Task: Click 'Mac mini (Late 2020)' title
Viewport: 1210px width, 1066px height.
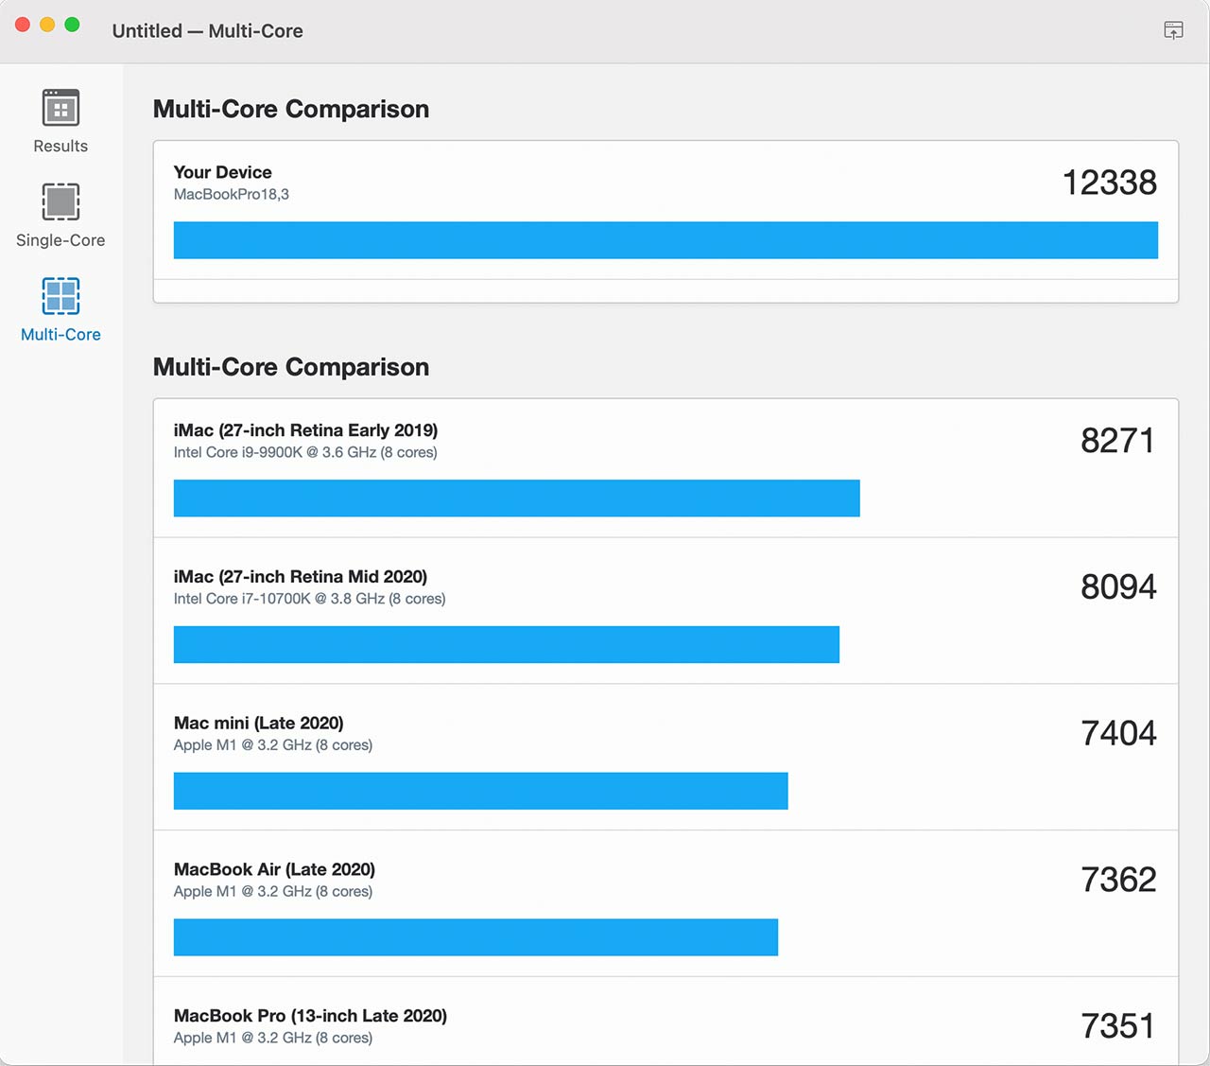Action: pos(259,724)
